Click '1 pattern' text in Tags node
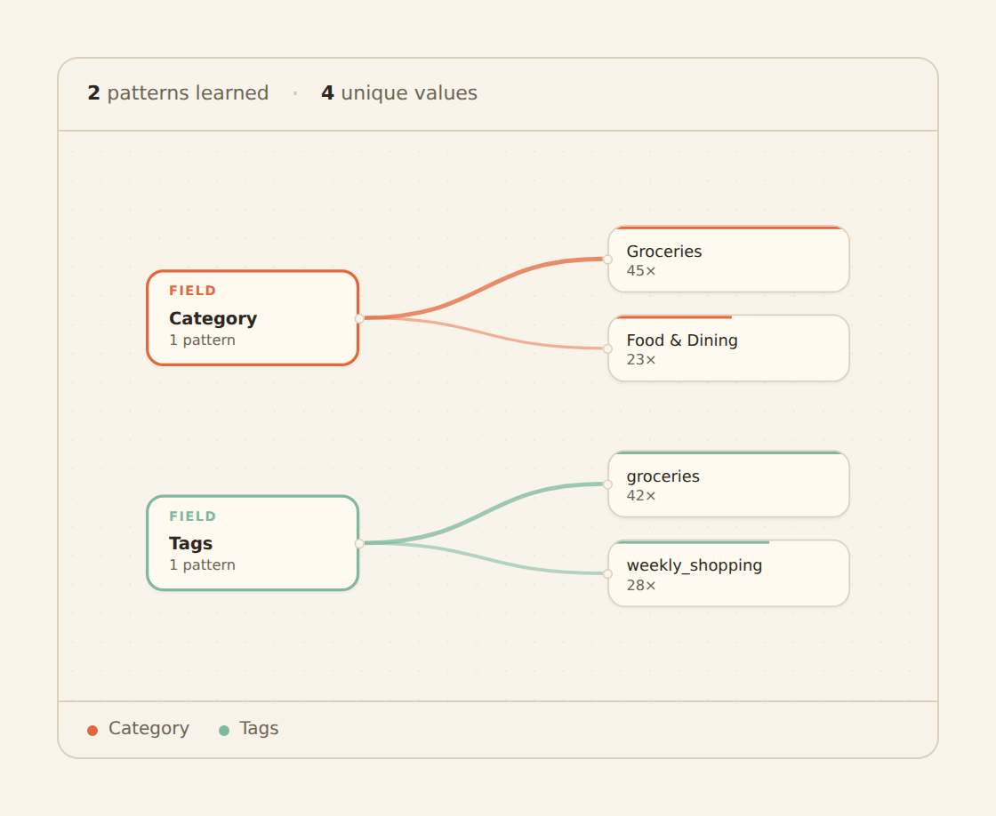 pos(202,564)
